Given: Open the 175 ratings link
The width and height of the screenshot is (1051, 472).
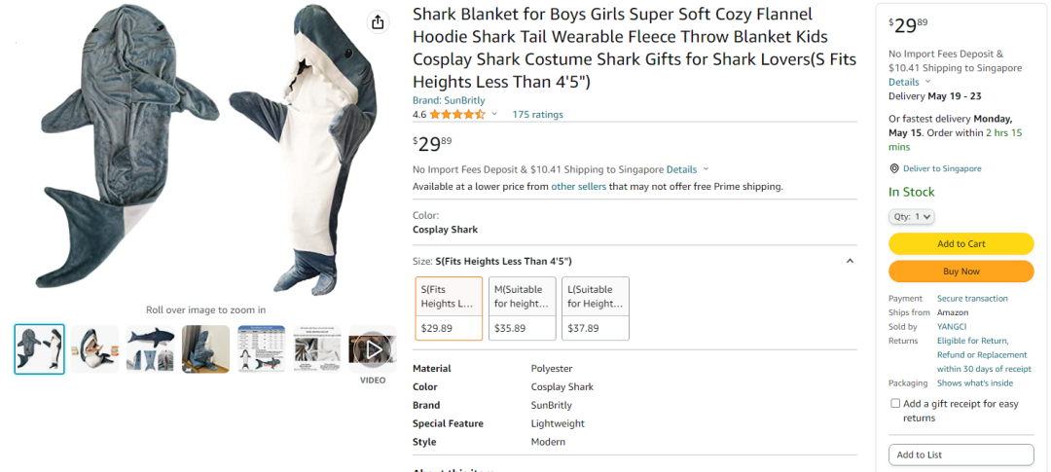Looking at the screenshot, I should pos(537,115).
